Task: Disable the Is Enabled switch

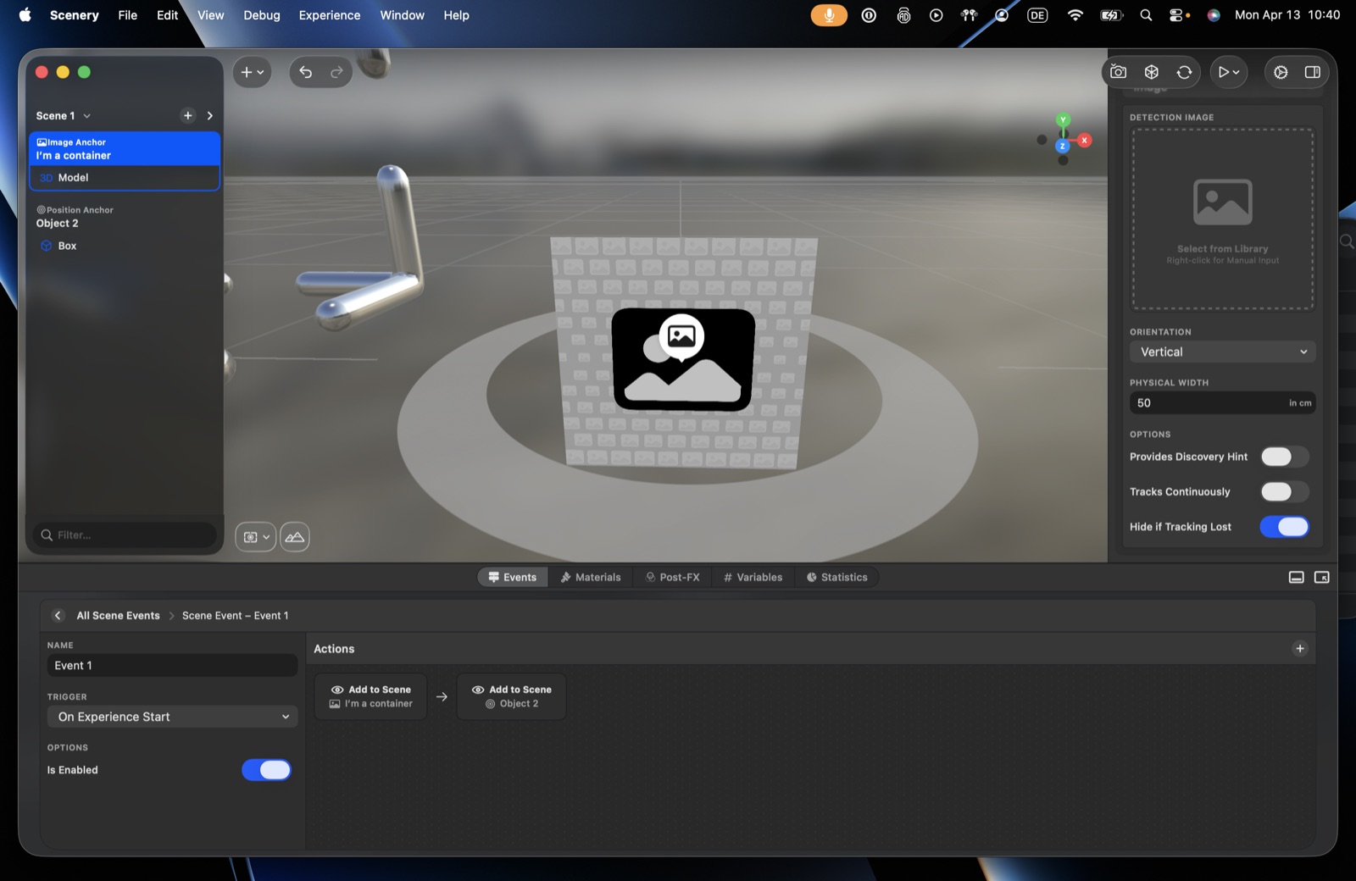Action: click(x=266, y=770)
